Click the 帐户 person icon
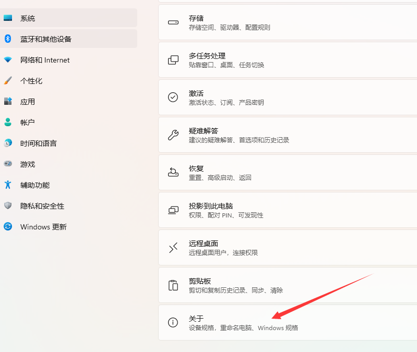417x352 pixels. tap(8, 122)
